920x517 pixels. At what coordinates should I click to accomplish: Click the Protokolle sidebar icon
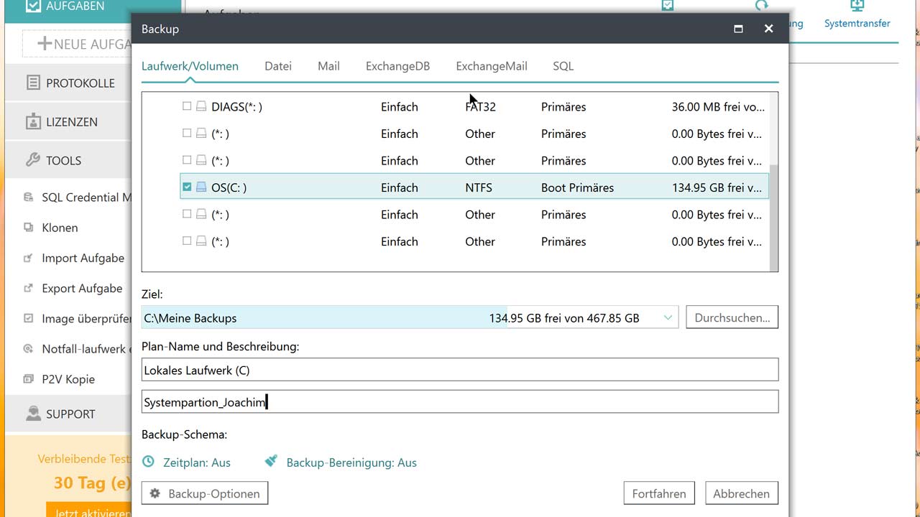pyautogui.click(x=33, y=83)
